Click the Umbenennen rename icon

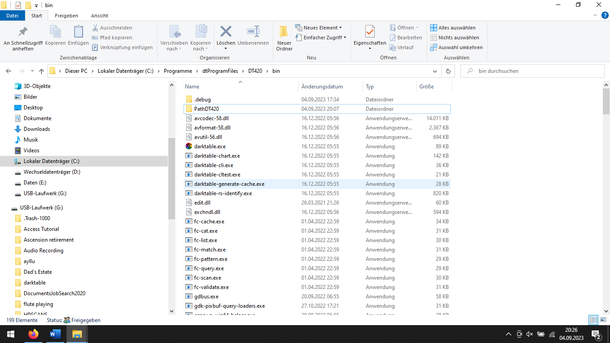click(x=253, y=33)
